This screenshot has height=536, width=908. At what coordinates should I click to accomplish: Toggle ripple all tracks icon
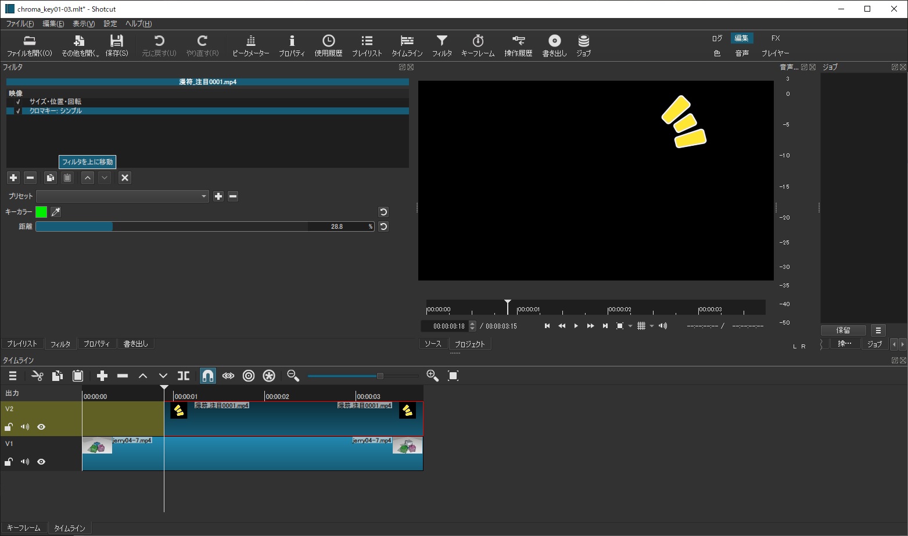tap(269, 376)
